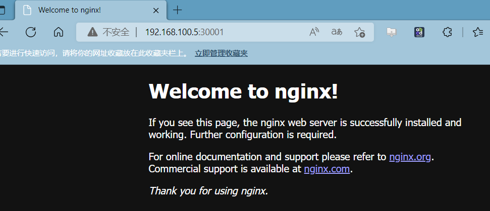Select the Welcome to nginx! tab
This screenshot has width=490, height=211.
91,10
